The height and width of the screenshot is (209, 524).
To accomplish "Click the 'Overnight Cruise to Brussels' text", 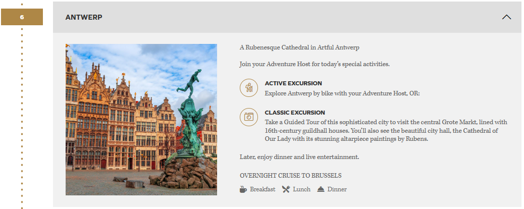I will click(x=290, y=176).
